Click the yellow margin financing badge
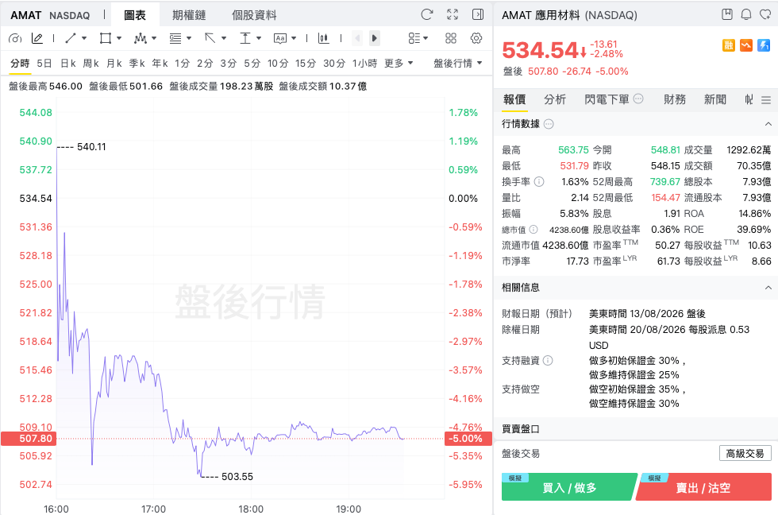The width and height of the screenshot is (778, 515). pyautogui.click(x=729, y=45)
